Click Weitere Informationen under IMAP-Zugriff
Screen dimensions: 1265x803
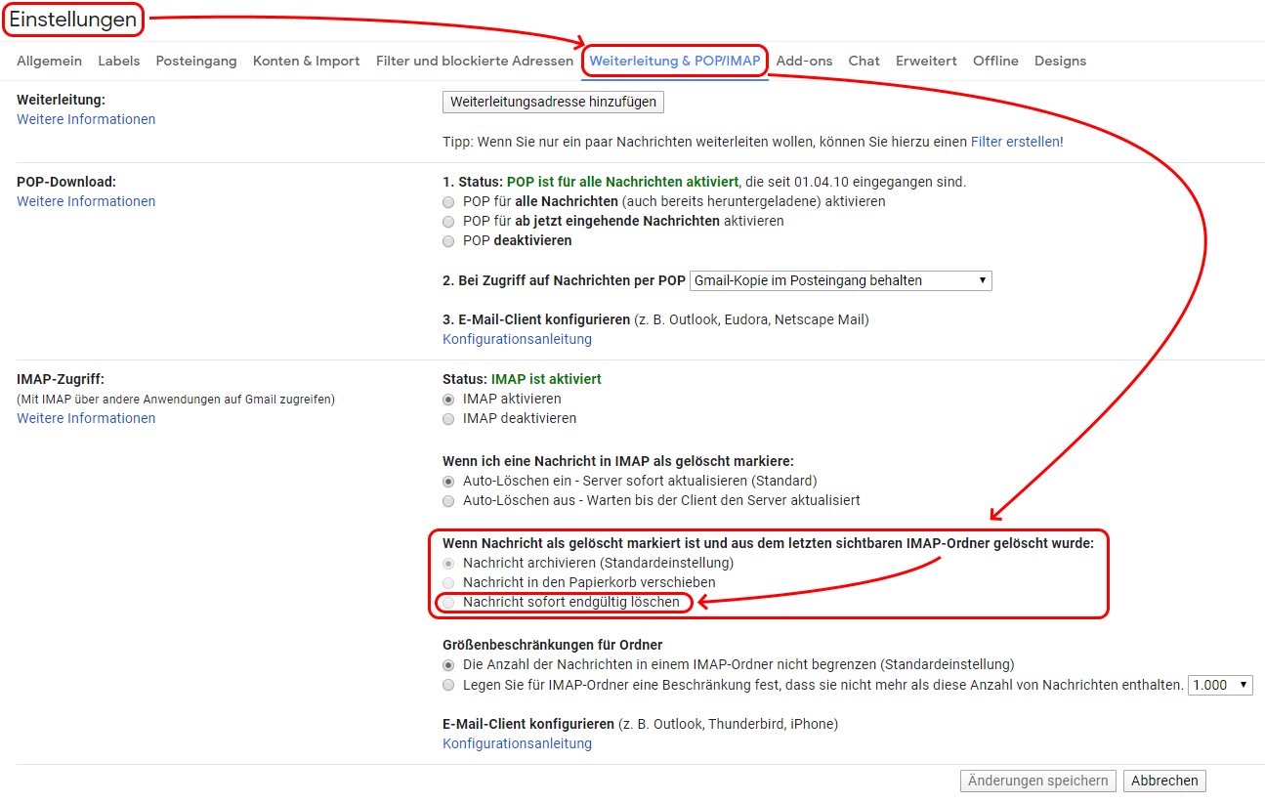86,418
